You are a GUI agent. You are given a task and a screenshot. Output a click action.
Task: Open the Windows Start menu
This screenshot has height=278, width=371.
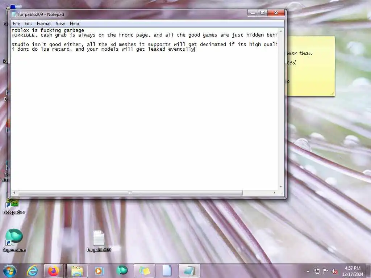pos(10,271)
